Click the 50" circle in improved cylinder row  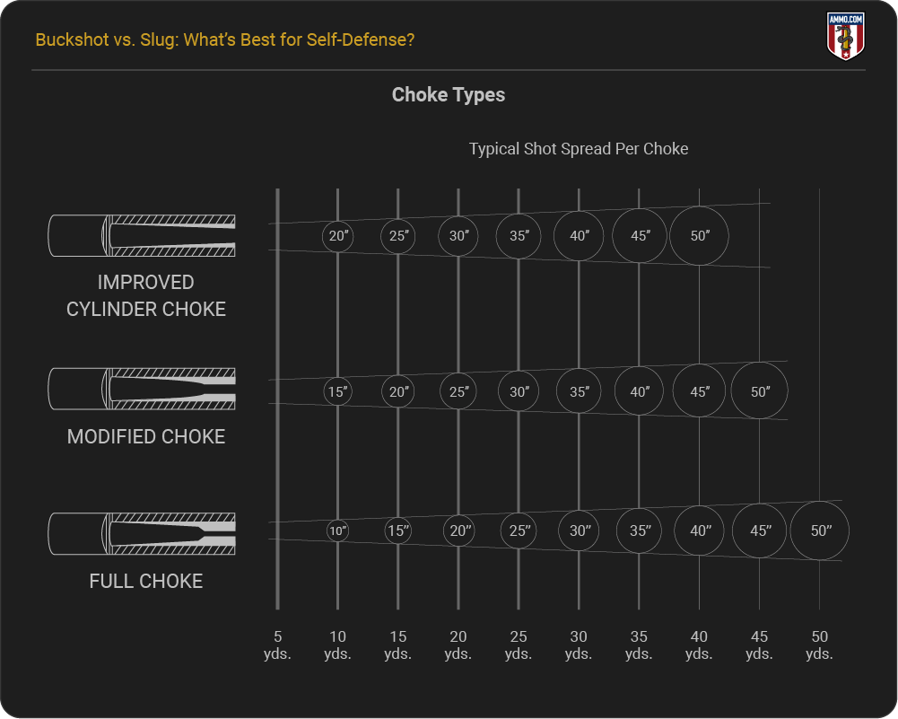point(700,236)
